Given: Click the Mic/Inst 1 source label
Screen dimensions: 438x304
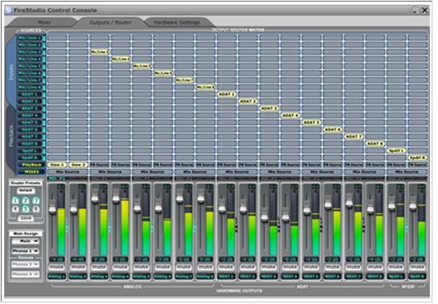Looking at the screenshot, I should (29, 37).
